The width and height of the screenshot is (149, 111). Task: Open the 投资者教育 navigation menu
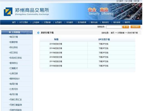click(82, 22)
